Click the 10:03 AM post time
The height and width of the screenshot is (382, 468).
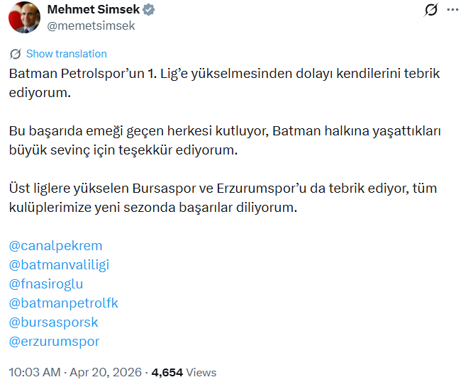tap(35, 372)
